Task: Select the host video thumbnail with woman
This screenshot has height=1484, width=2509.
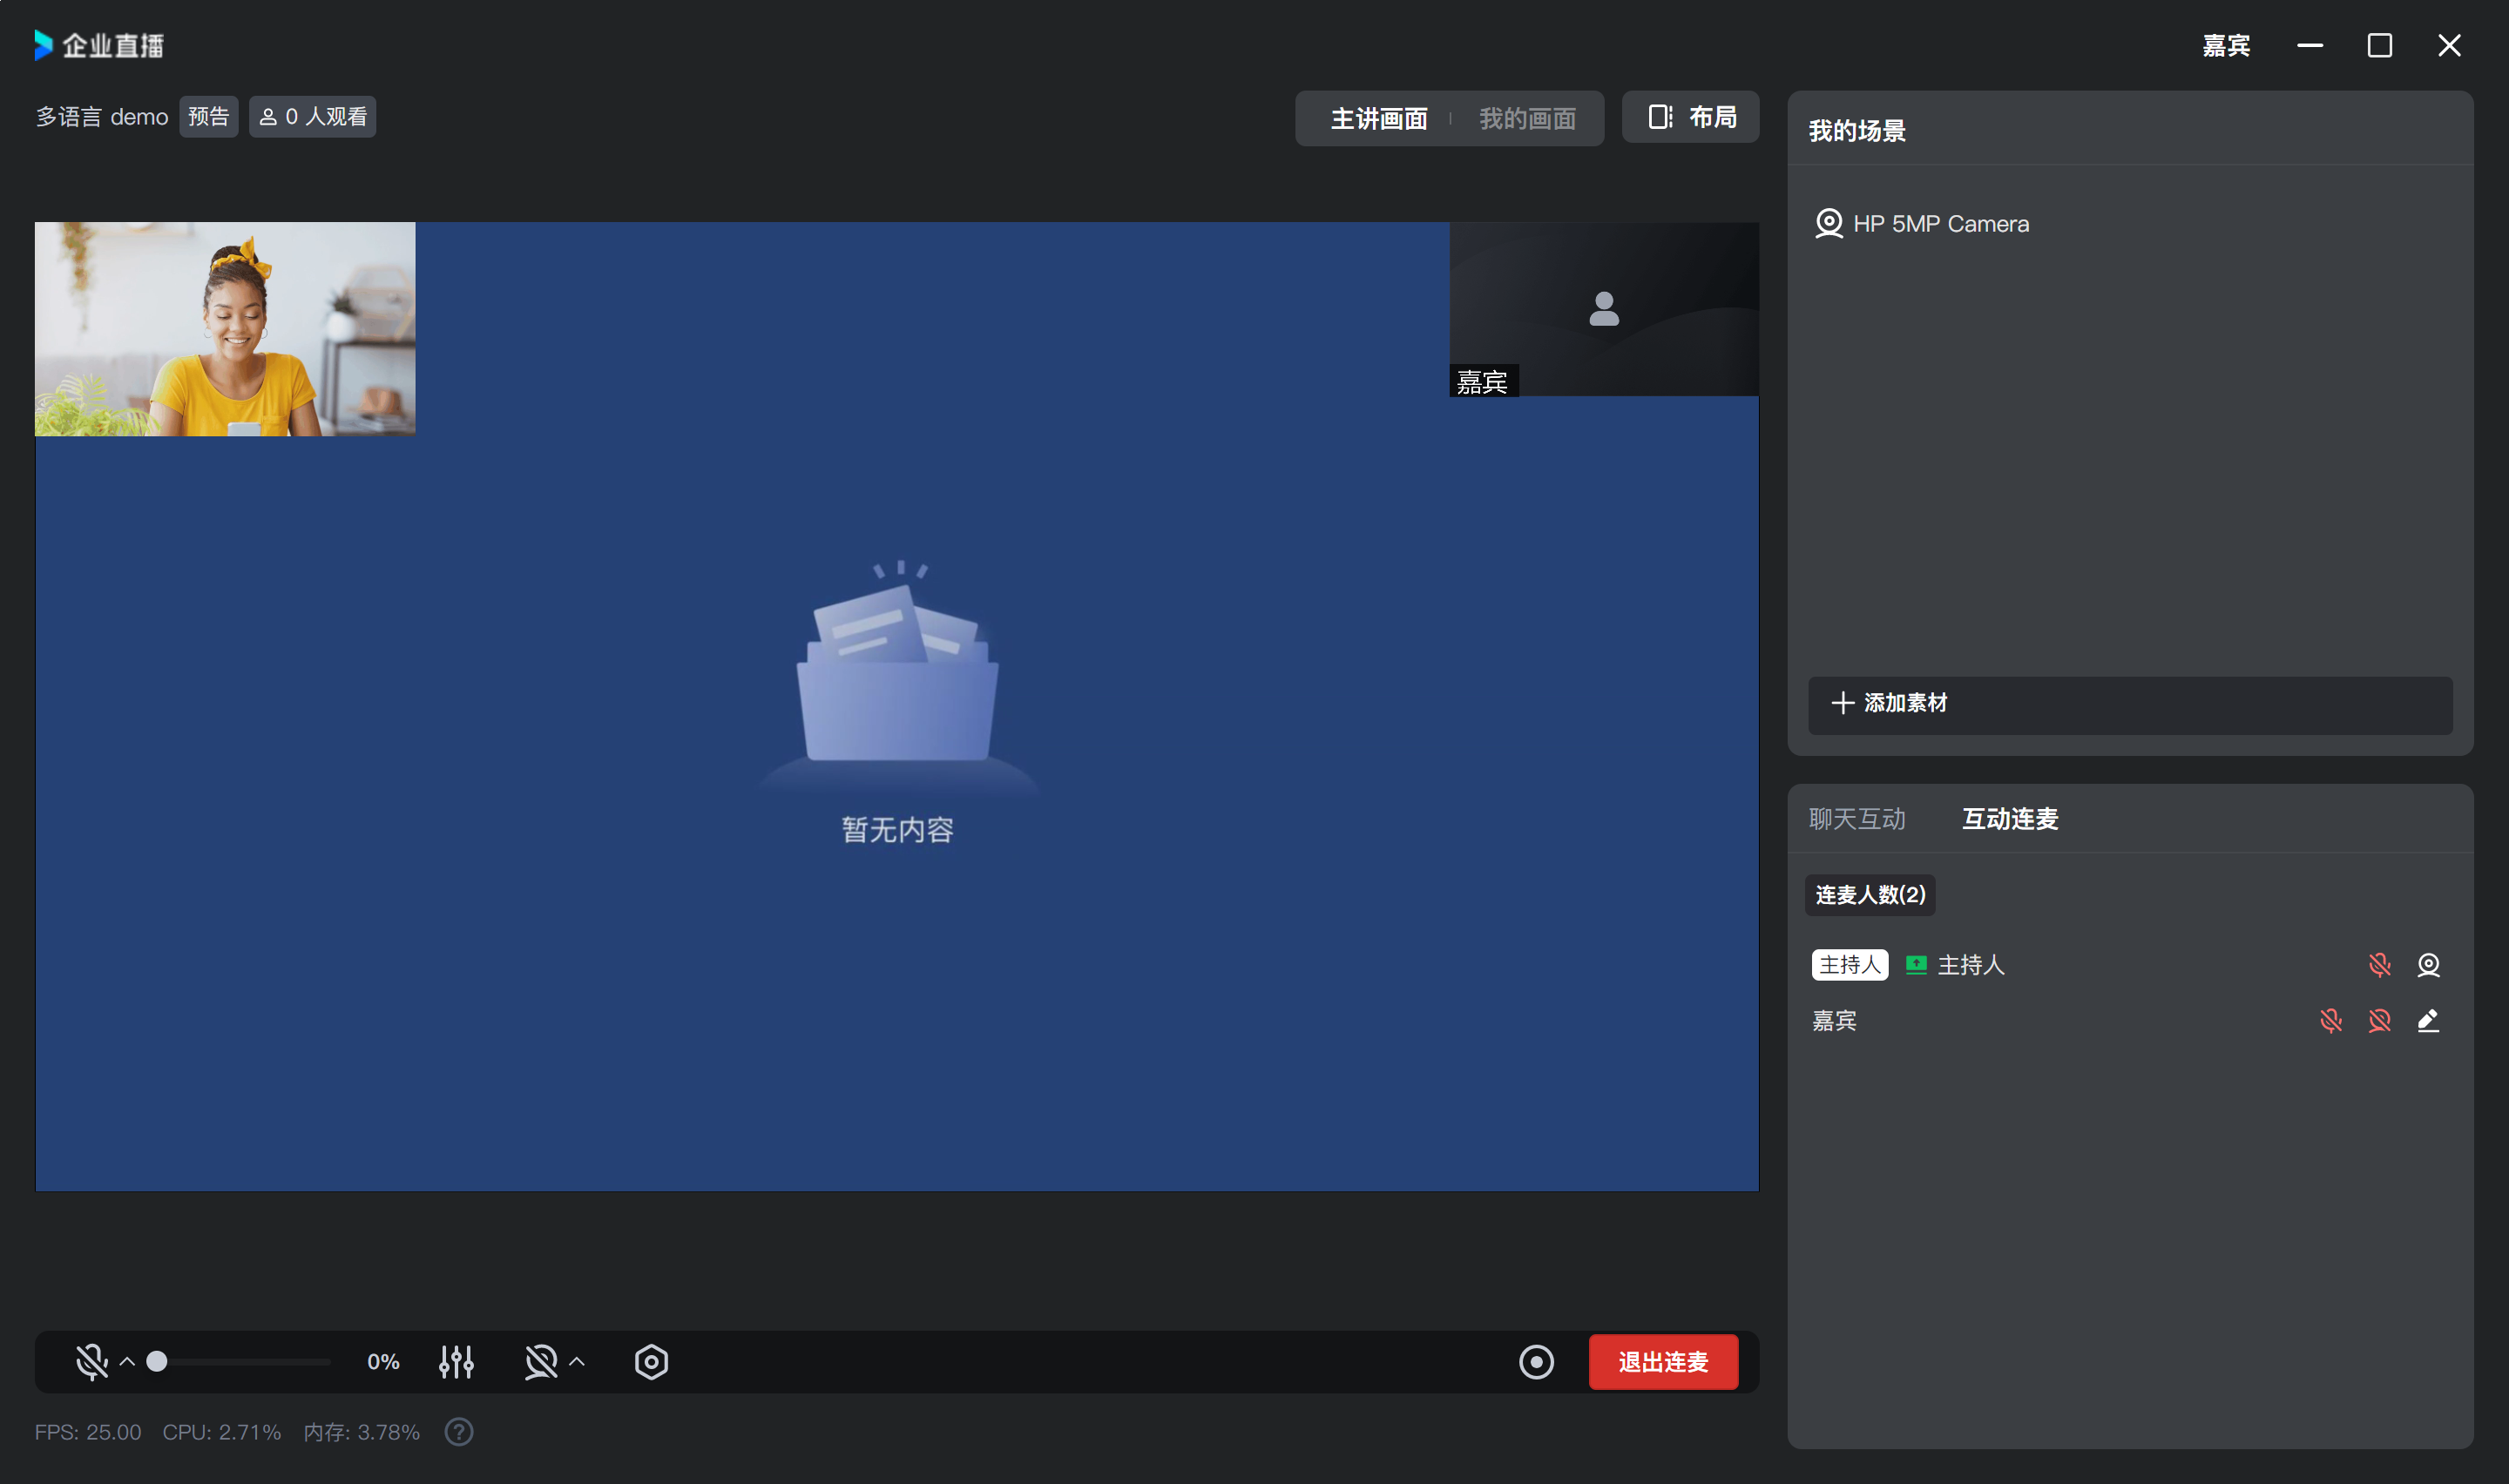Action: 225,328
